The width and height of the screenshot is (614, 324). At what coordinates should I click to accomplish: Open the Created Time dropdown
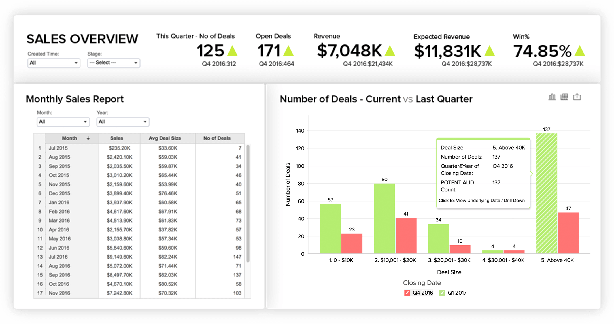[x=54, y=63]
